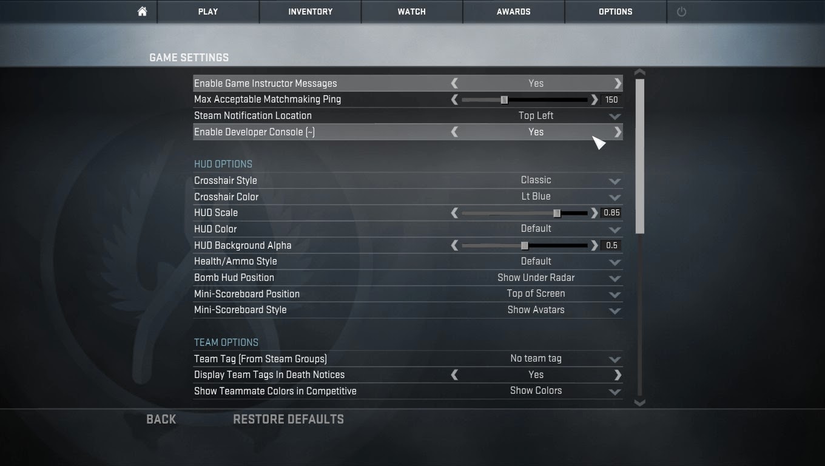Click the settings list vertical scrollbar
Viewport: 825px width, 466px height.
click(x=639, y=156)
